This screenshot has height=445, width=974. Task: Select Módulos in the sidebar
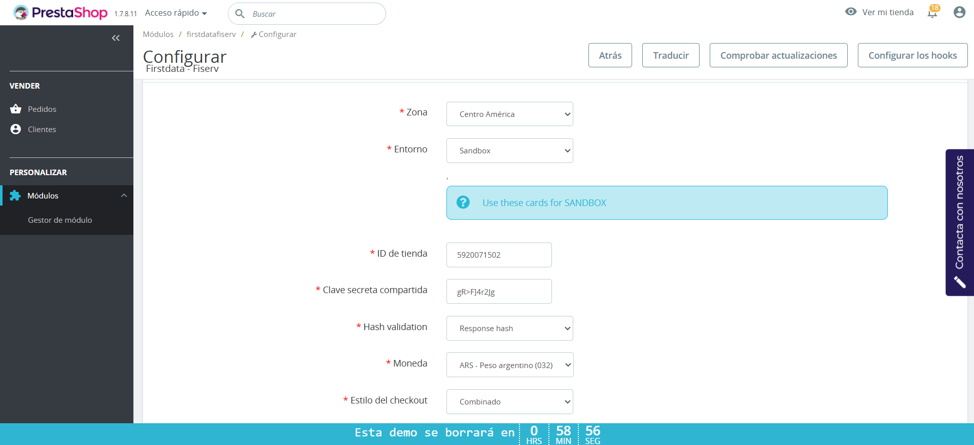point(43,195)
